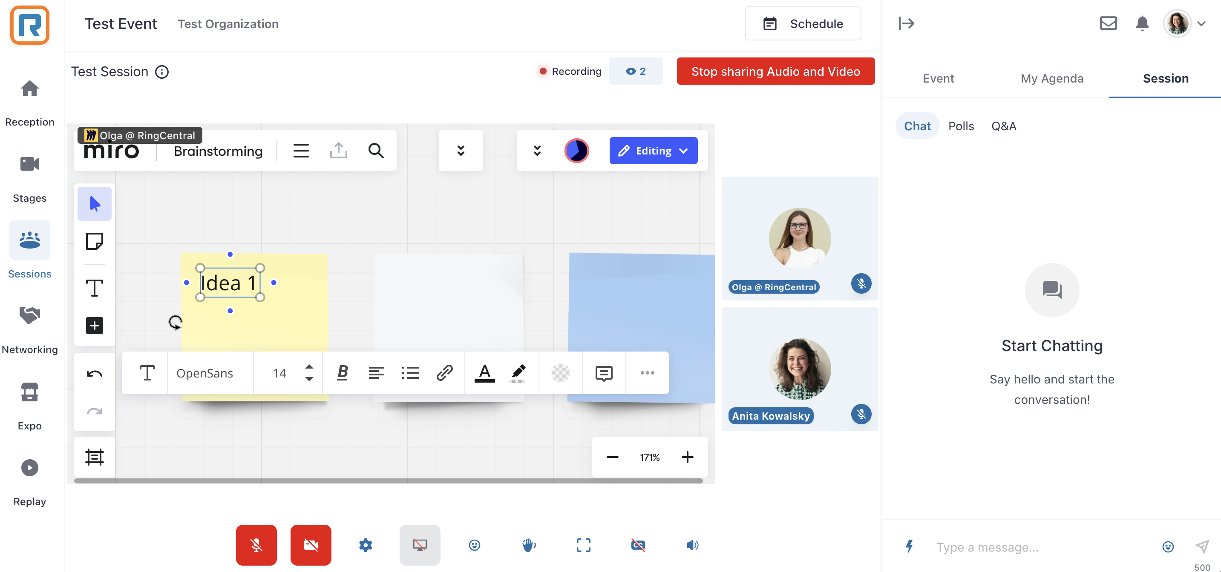Add a comment to the text
The width and height of the screenshot is (1221, 572).
(604, 373)
